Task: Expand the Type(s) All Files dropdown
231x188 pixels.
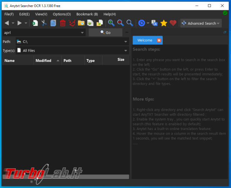Action: (x=125, y=51)
